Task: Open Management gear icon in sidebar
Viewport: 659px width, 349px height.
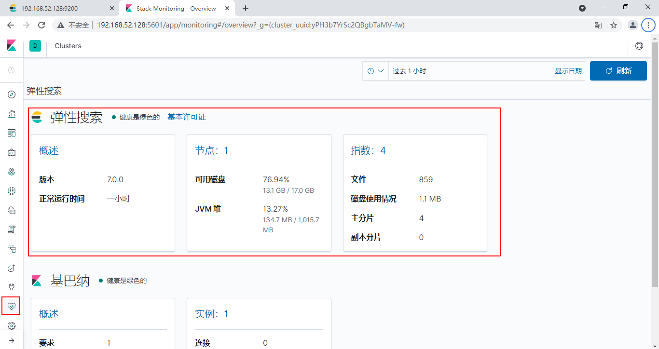Action: [12, 326]
